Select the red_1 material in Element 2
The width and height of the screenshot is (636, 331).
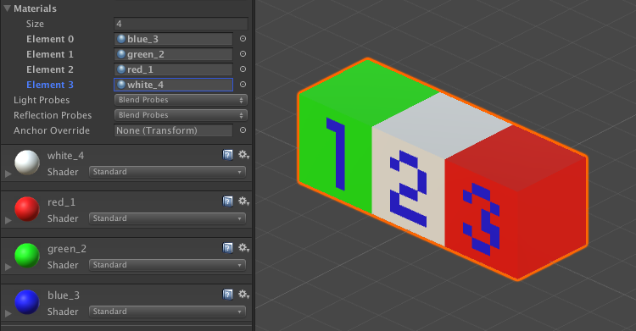click(x=173, y=69)
